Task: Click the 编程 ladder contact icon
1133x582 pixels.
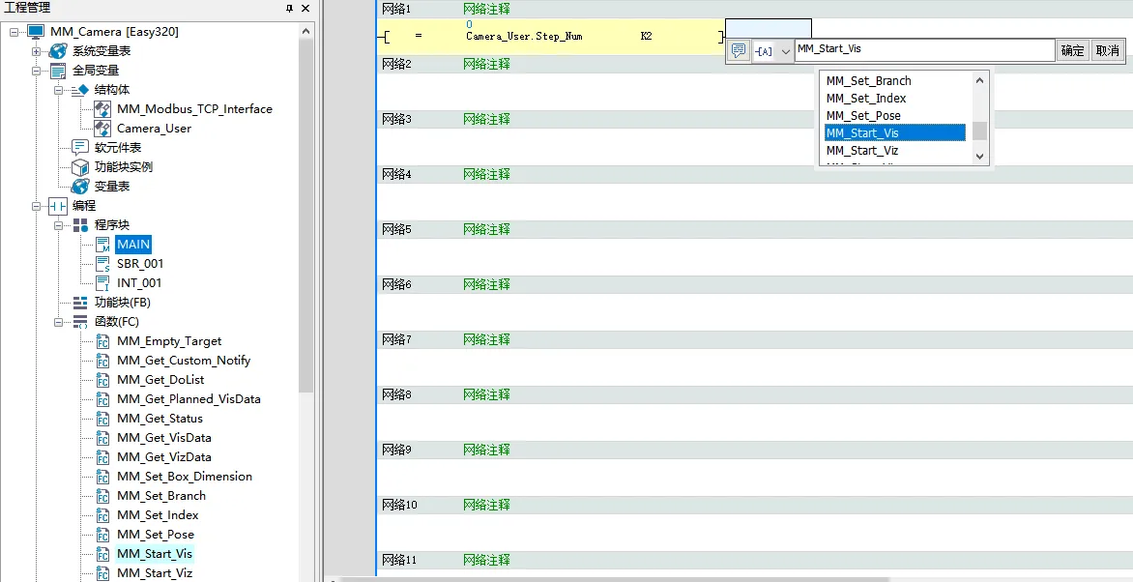Action: pyautogui.click(x=59, y=206)
